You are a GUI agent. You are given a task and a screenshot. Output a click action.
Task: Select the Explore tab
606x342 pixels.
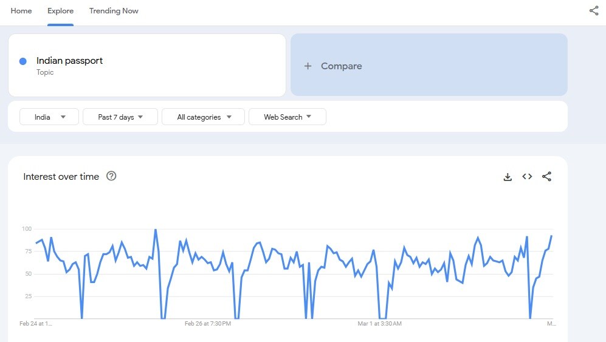pos(60,11)
